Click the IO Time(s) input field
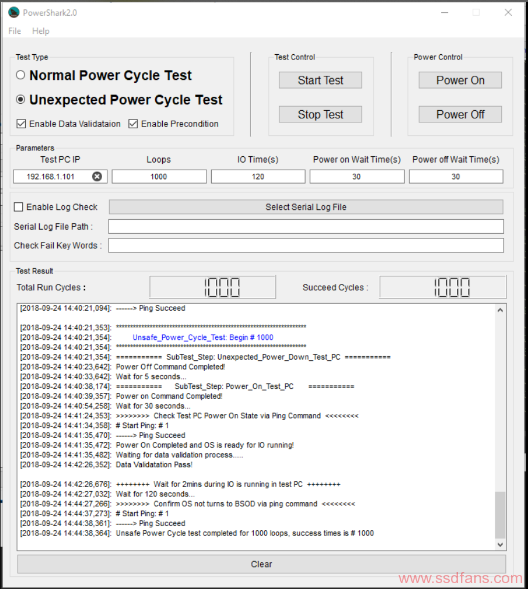This screenshot has height=589, width=528. [x=258, y=177]
